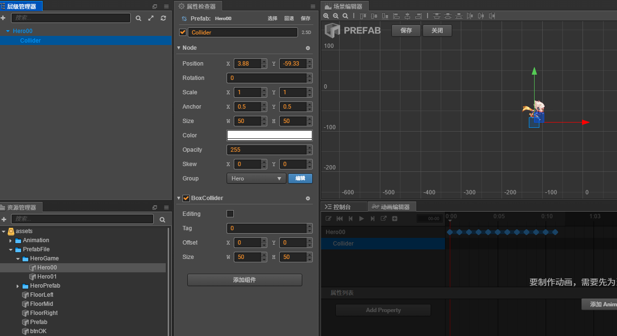Click the align bottom toolbar icon

coord(385,16)
